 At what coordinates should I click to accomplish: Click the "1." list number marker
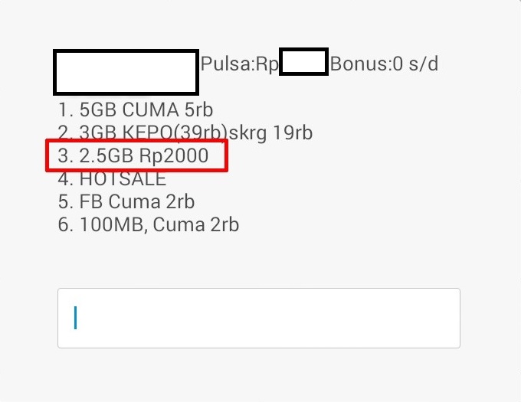(x=64, y=110)
